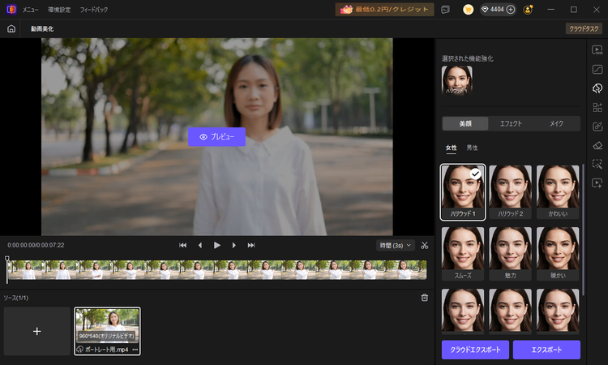Add credits with the plus icon

point(511,9)
